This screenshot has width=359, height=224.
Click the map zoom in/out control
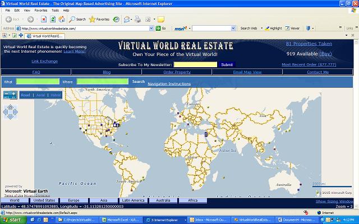click(10, 95)
